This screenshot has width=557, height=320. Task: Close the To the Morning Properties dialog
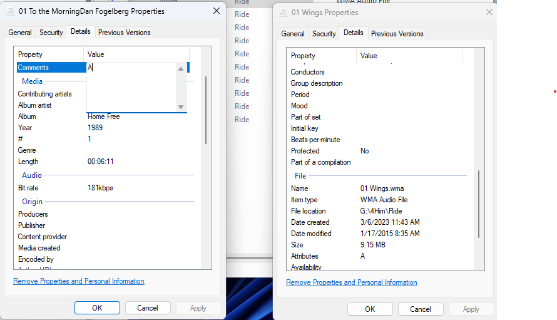tap(217, 11)
